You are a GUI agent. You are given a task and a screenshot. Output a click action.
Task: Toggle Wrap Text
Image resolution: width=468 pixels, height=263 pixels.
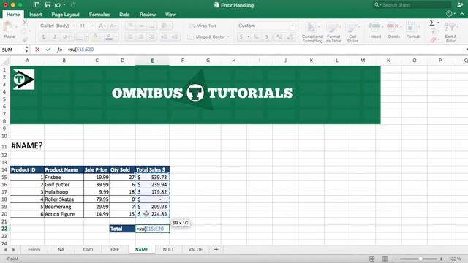tap(203, 26)
